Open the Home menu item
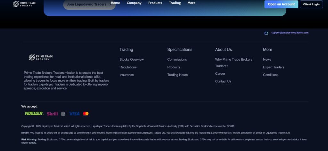328x151 pixels. coord(115,3)
